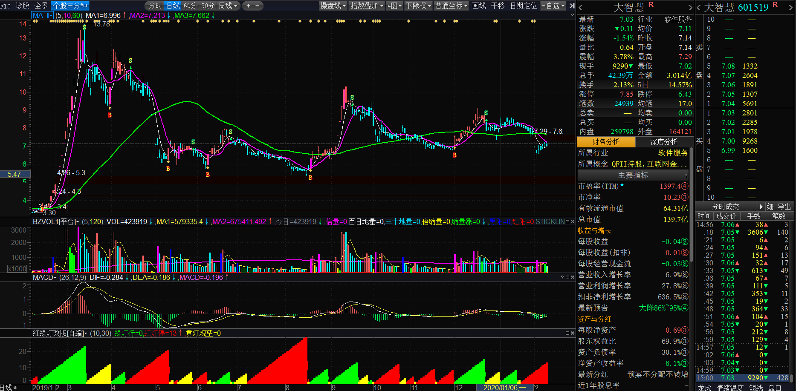Open the 诊股 menu
The height and width of the screenshot is (391, 796).
click(23, 6)
